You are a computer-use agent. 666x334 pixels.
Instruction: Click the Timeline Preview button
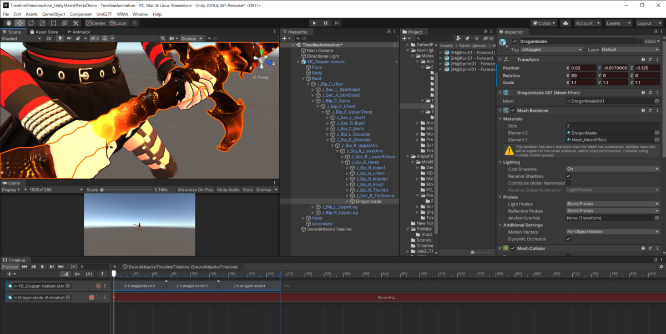10,267
